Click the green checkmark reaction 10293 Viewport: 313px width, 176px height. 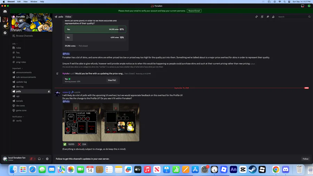tap(69, 144)
